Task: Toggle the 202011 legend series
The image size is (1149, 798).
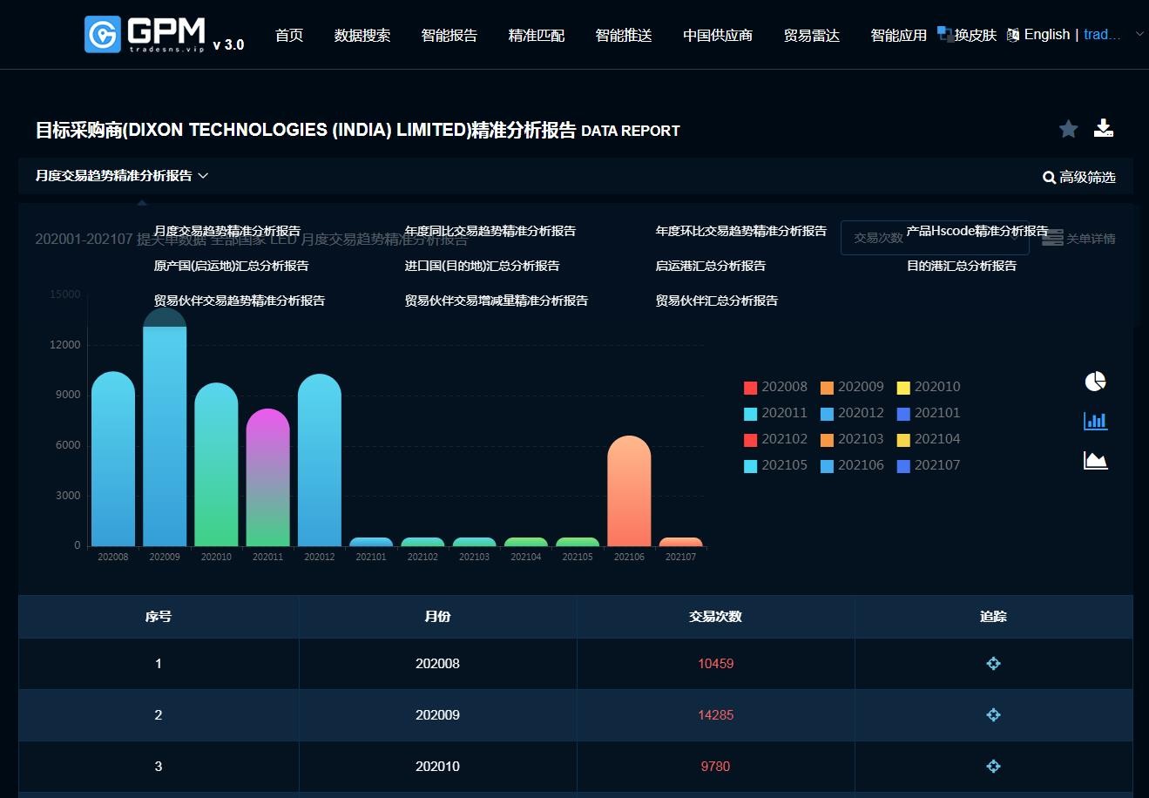Action: [x=775, y=413]
